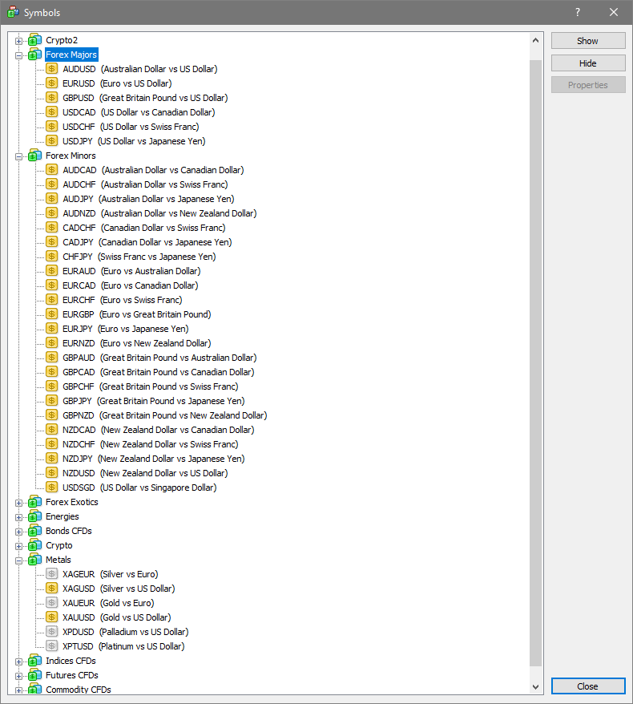Click the gold icon beside XAUUSD

click(52, 617)
